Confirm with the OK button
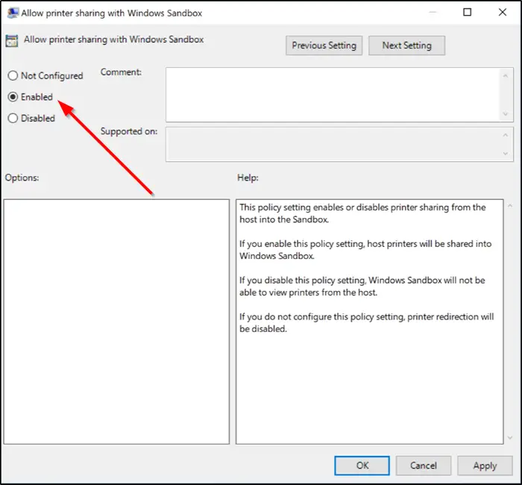The height and width of the screenshot is (485, 522). [362, 466]
